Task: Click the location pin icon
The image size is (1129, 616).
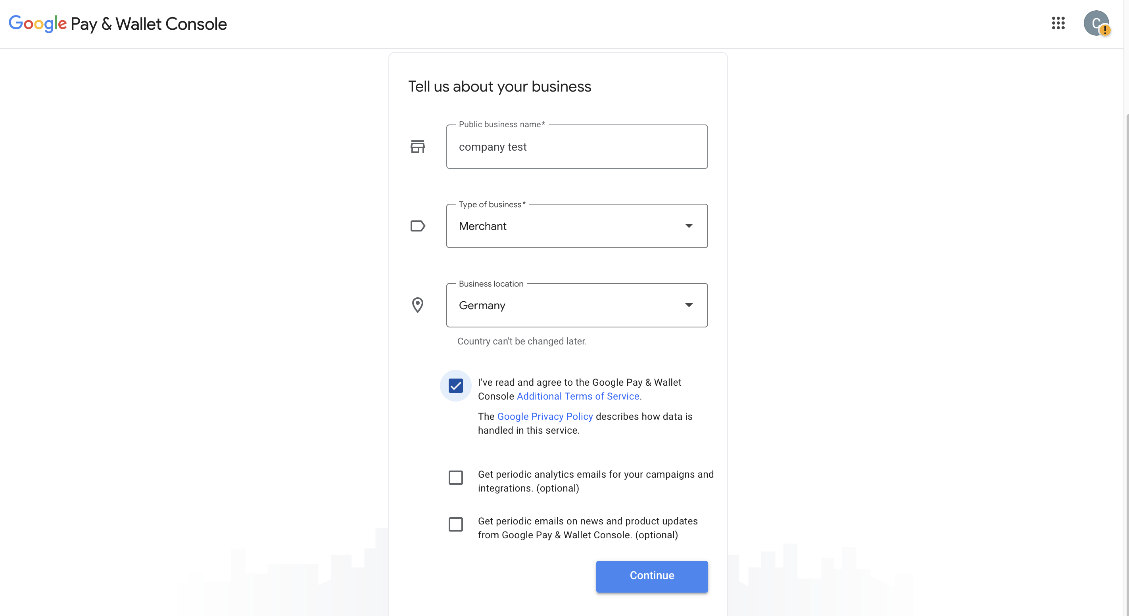Action: [x=418, y=305]
